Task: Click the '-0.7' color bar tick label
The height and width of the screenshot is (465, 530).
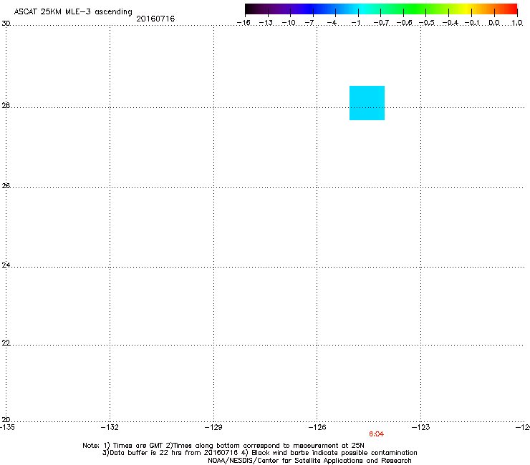Action: point(381,23)
